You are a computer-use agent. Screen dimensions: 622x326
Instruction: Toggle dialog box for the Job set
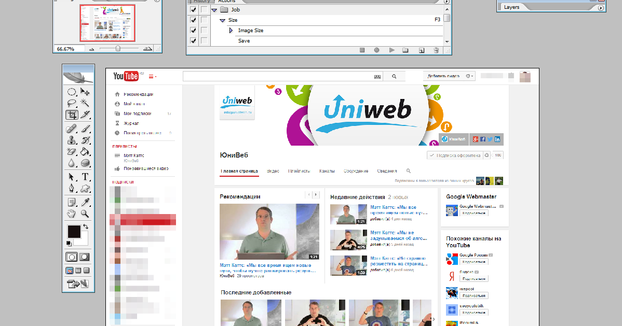click(204, 9)
